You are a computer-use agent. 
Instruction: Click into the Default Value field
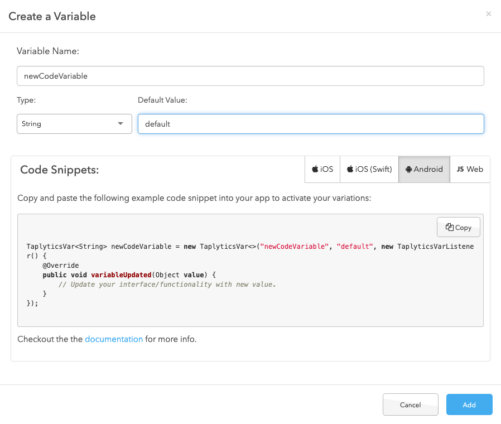(311, 124)
